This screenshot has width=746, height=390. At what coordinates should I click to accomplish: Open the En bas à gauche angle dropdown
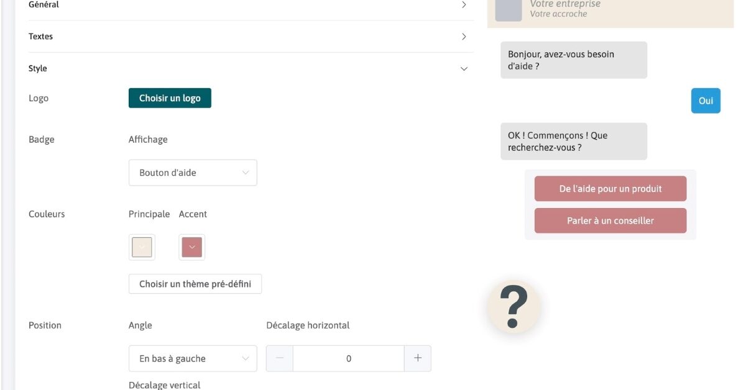pos(193,358)
